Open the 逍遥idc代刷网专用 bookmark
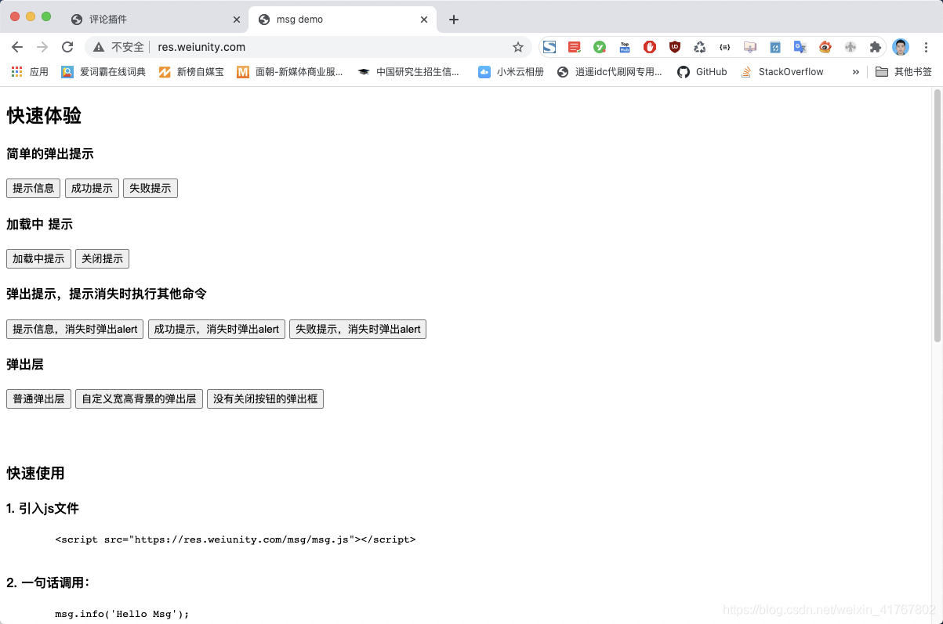 click(x=609, y=71)
